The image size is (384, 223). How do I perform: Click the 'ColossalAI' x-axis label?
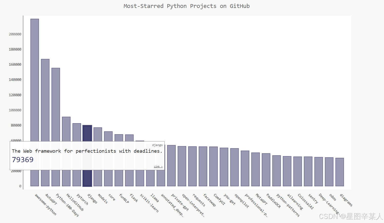pyautogui.click(x=305, y=201)
